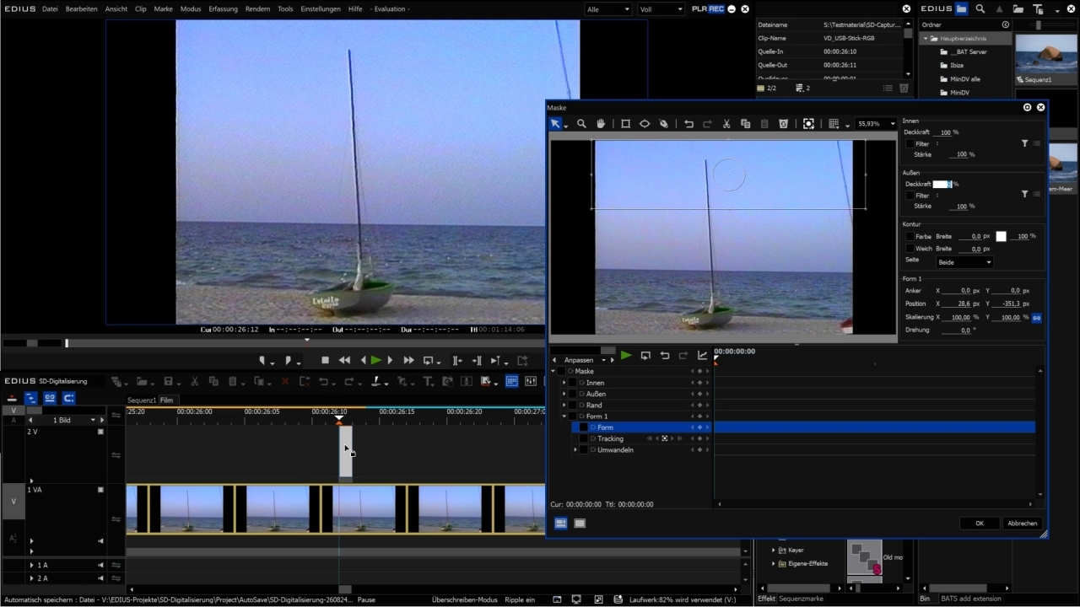Click the tracking analyze icon on Tracking row

click(x=665, y=438)
